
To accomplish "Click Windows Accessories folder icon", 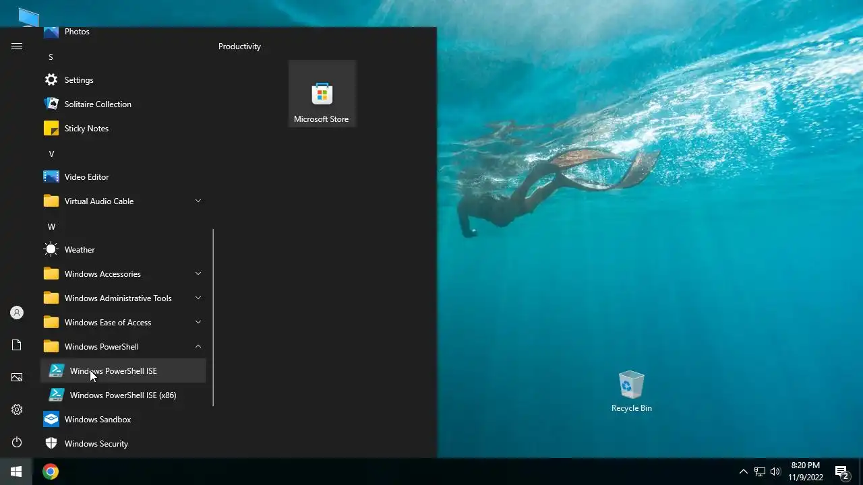I will [x=51, y=273].
